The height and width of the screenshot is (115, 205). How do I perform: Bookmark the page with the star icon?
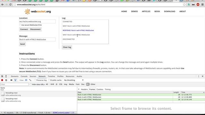(x=184, y=4)
